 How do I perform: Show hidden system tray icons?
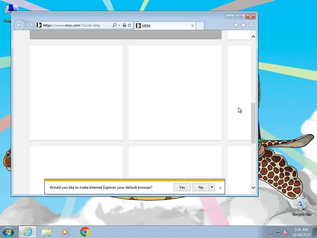pos(271,232)
